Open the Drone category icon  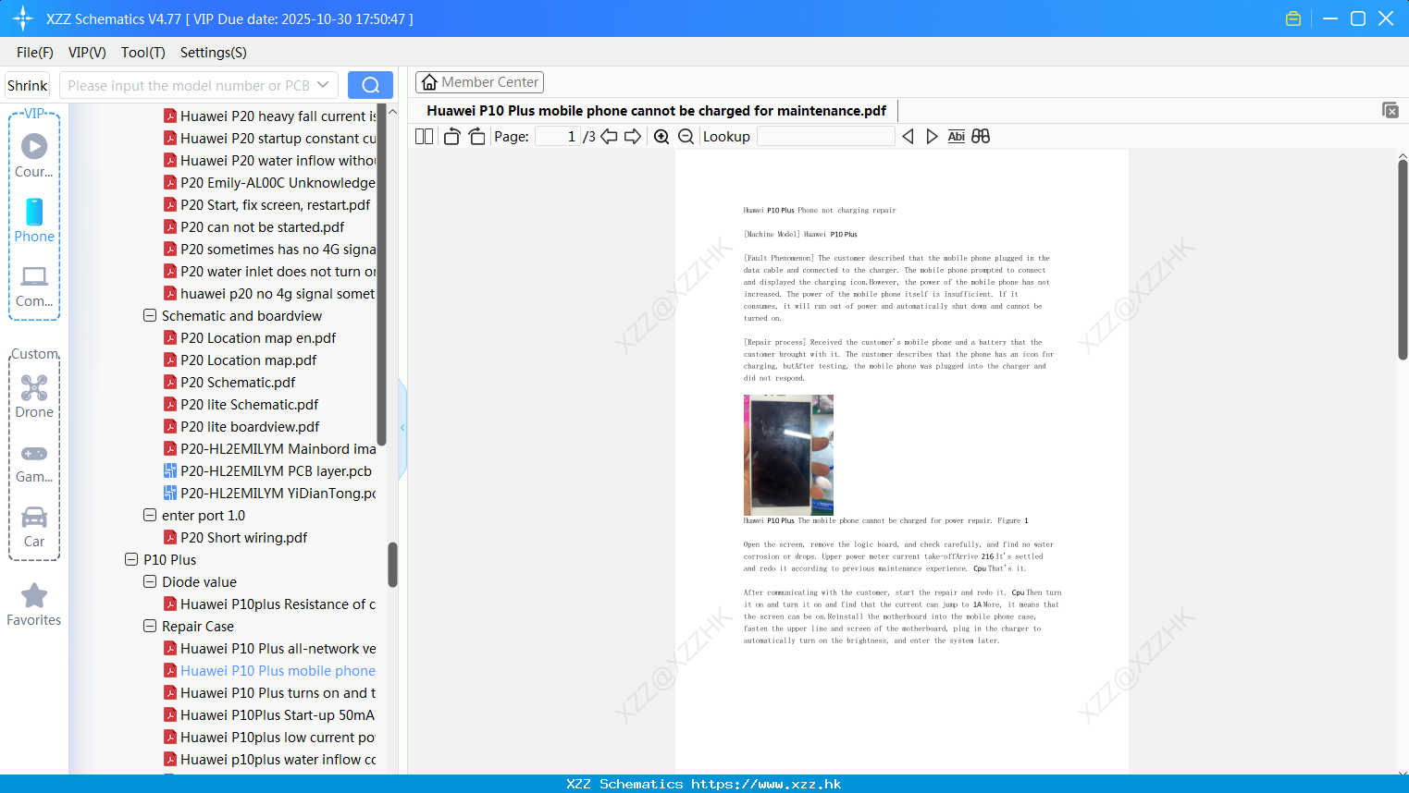pos(34,396)
